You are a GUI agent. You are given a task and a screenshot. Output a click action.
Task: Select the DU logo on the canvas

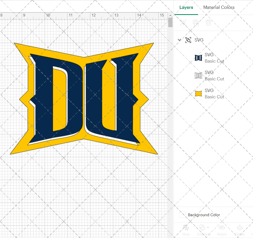(84, 99)
